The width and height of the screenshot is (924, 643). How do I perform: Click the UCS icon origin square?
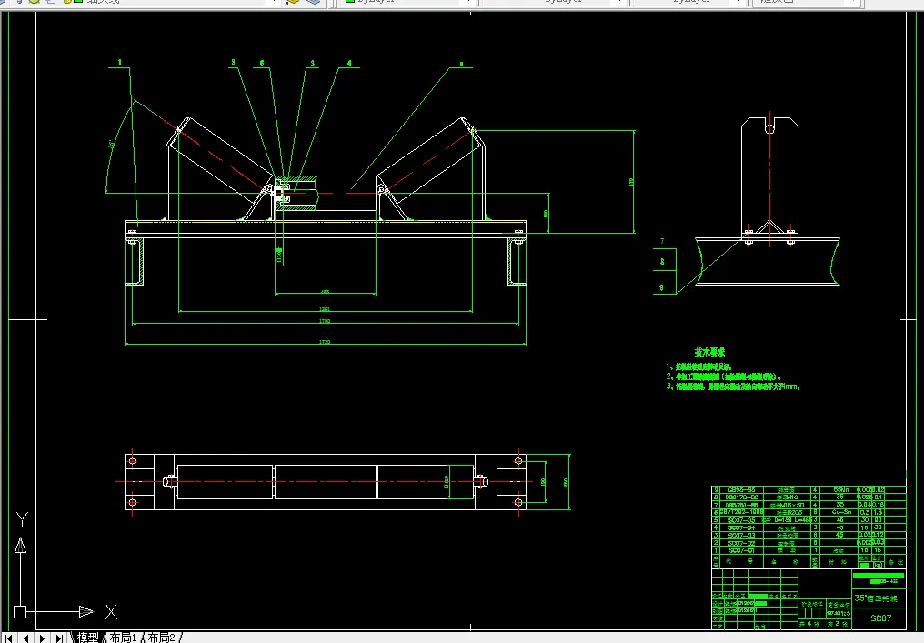19,611
